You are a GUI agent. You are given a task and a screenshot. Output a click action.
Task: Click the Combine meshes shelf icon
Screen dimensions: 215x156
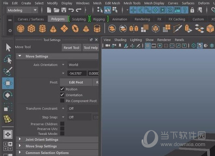tap(112, 29)
